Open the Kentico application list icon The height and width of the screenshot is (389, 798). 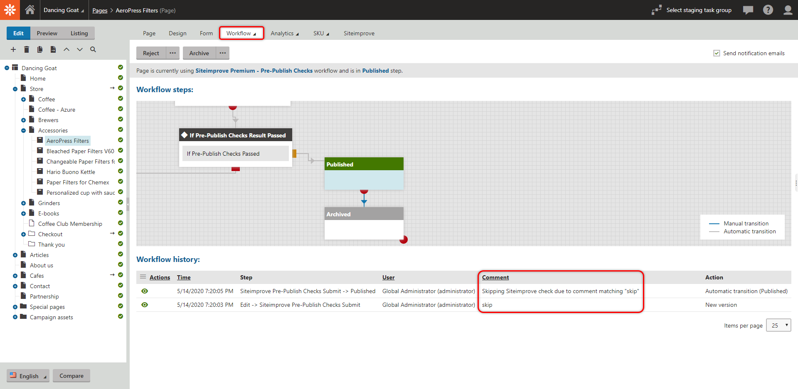pos(10,10)
